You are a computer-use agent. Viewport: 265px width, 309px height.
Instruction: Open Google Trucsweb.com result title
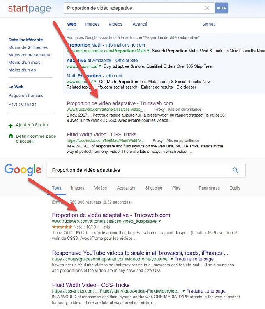click(x=111, y=215)
